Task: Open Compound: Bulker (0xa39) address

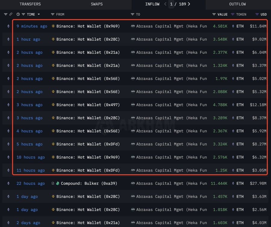Action: [x=89, y=183]
